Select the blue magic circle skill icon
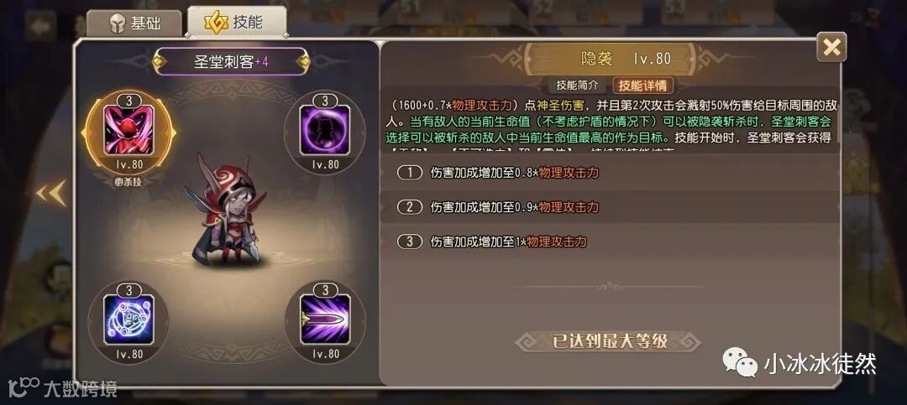The image size is (907, 405). pos(128,319)
